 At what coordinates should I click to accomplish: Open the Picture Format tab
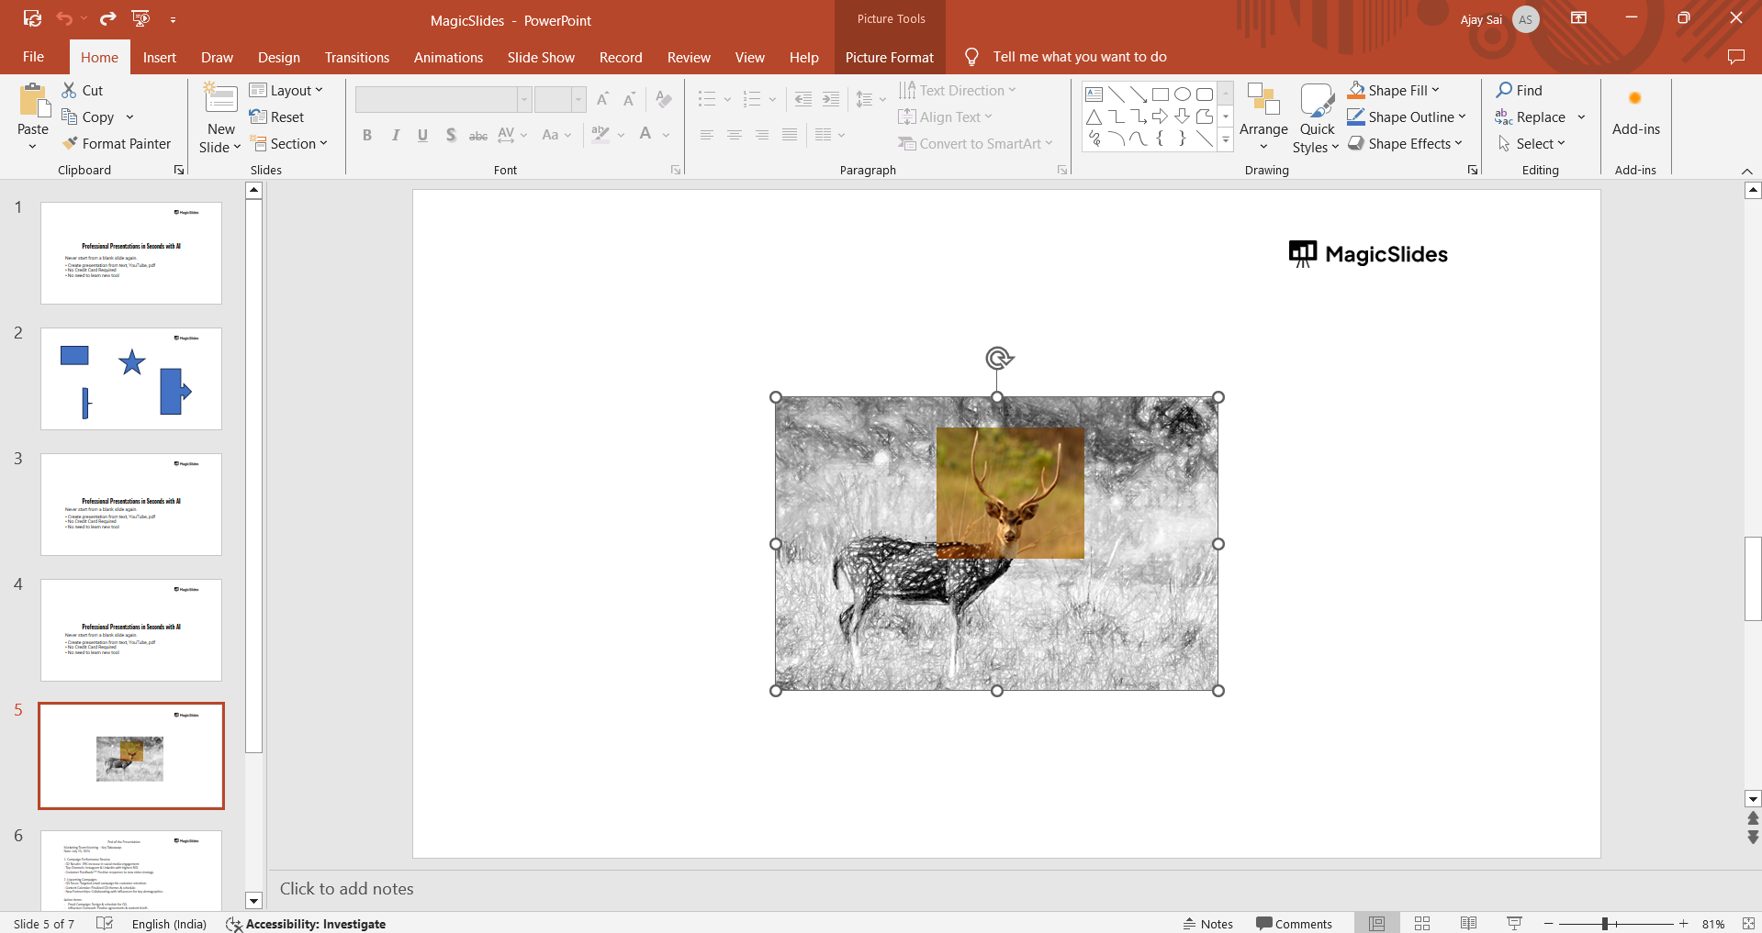888,57
